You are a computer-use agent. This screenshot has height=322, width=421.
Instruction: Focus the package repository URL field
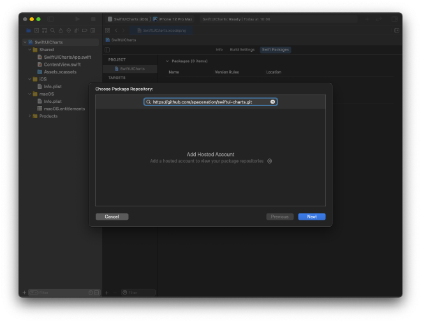click(x=210, y=102)
